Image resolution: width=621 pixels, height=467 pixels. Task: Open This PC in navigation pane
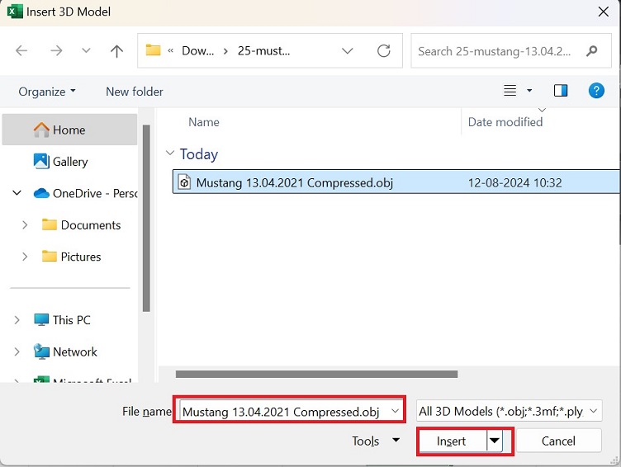(x=71, y=319)
